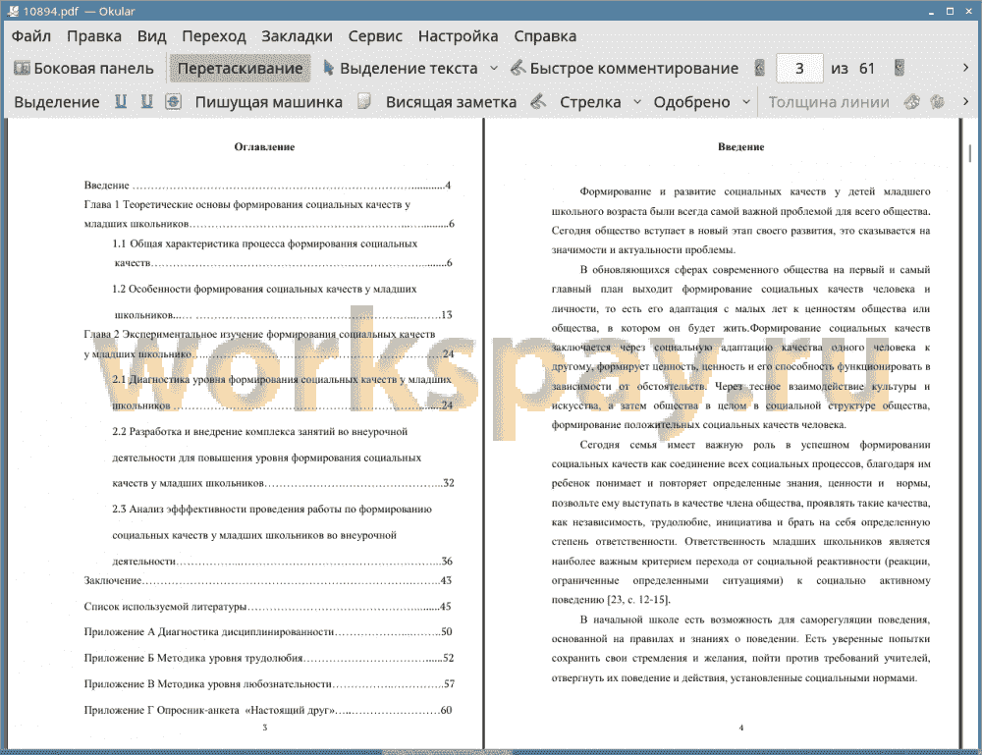
Task: Choose the Выделение текста selection tool
Action: click(401, 69)
